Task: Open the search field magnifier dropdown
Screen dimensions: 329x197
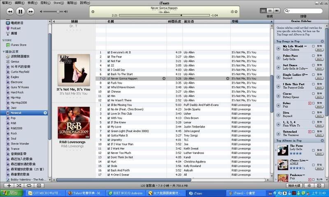Action: point(287,11)
